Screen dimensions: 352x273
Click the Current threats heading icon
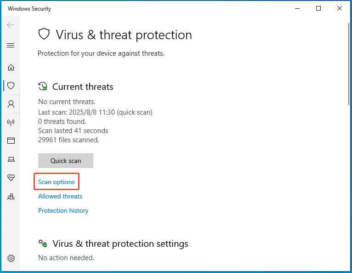43,87
